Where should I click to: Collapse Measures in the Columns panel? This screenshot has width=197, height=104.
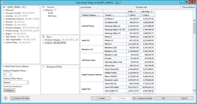pyautogui.click(x=43, y=10)
